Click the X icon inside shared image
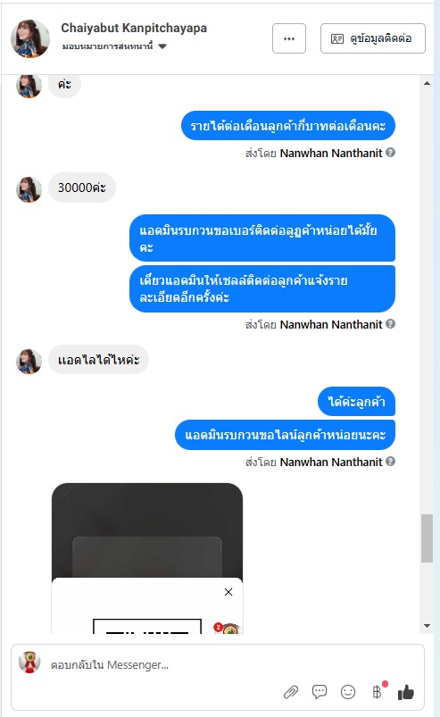This screenshot has height=717, width=440. click(x=228, y=592)
